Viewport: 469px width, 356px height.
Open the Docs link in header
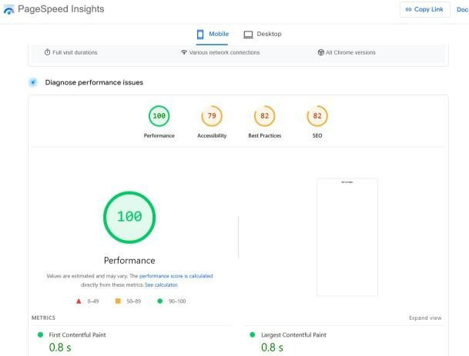click(x=462, y=9)
